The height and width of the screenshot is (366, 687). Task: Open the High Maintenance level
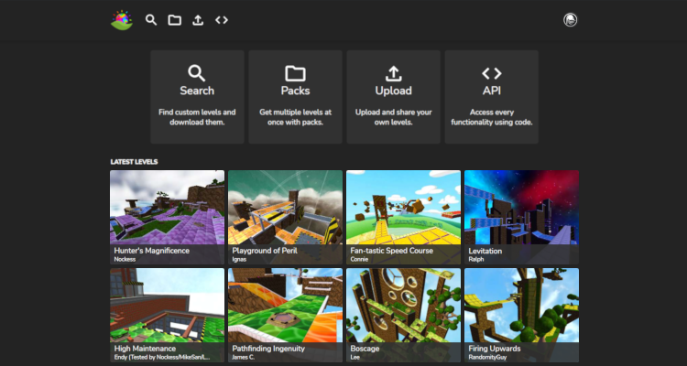click(167, 307)
